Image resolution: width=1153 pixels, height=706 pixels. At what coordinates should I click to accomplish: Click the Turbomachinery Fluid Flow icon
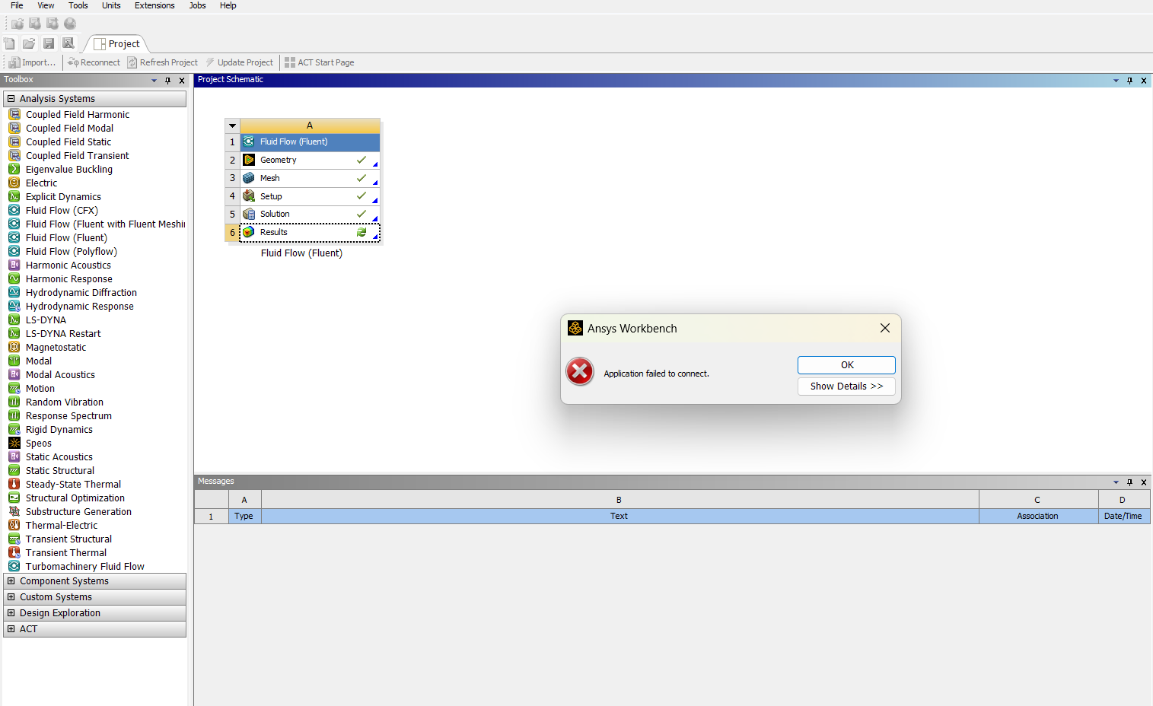click(x=14, y=566)
